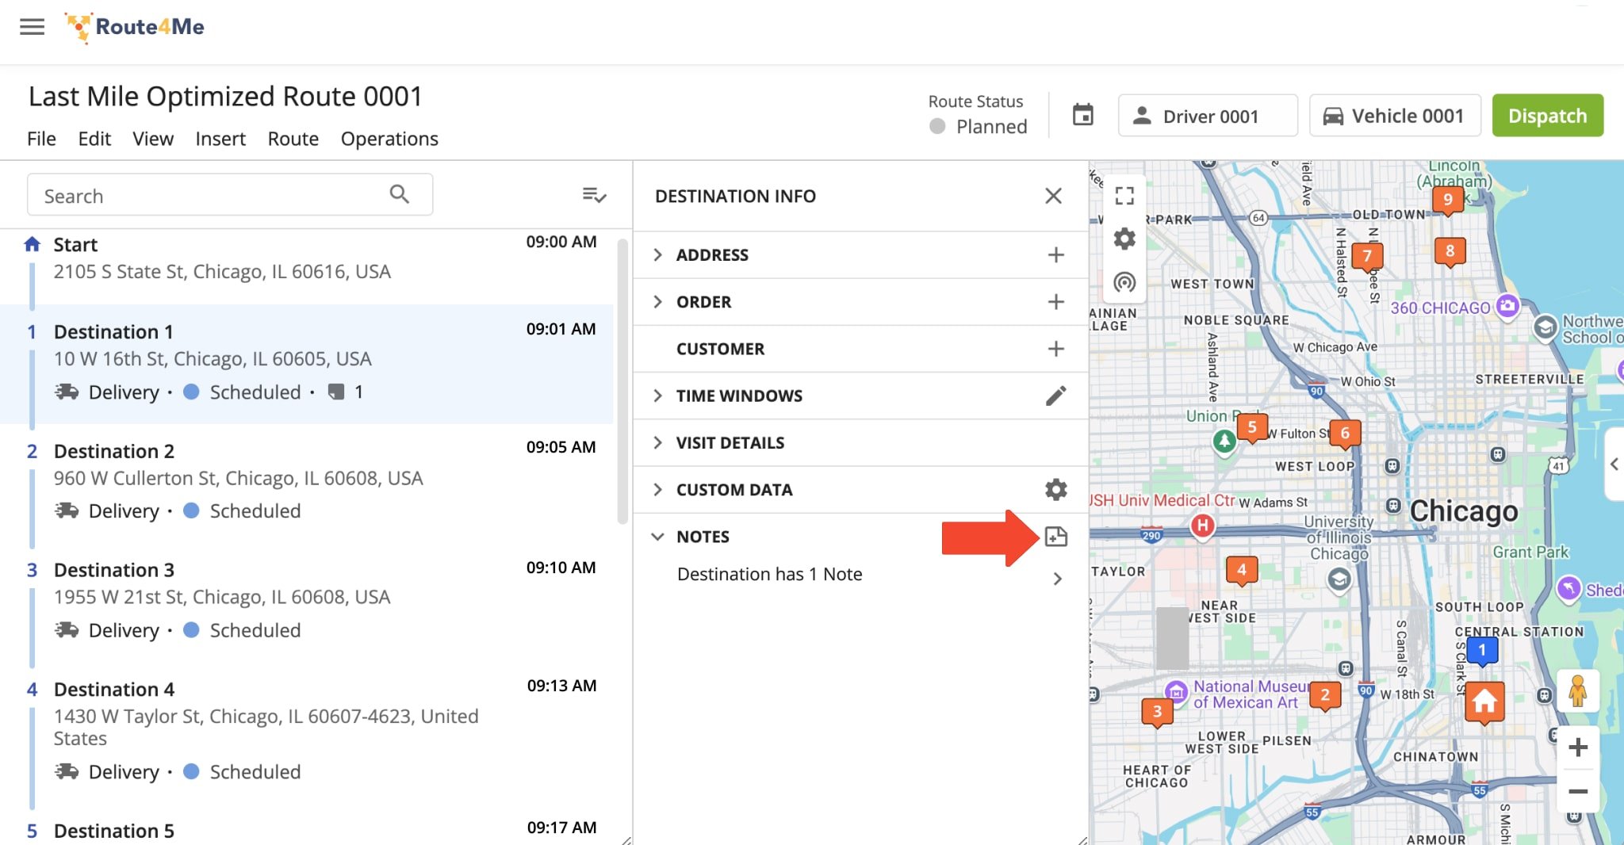Expand the ADDRESS section
The height and width of the screenshot is (845, 1624).
point(657,255)
